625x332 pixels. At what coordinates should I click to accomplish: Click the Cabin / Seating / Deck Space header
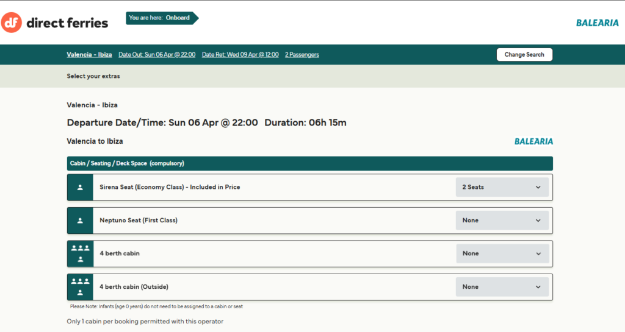click(127, 163)
